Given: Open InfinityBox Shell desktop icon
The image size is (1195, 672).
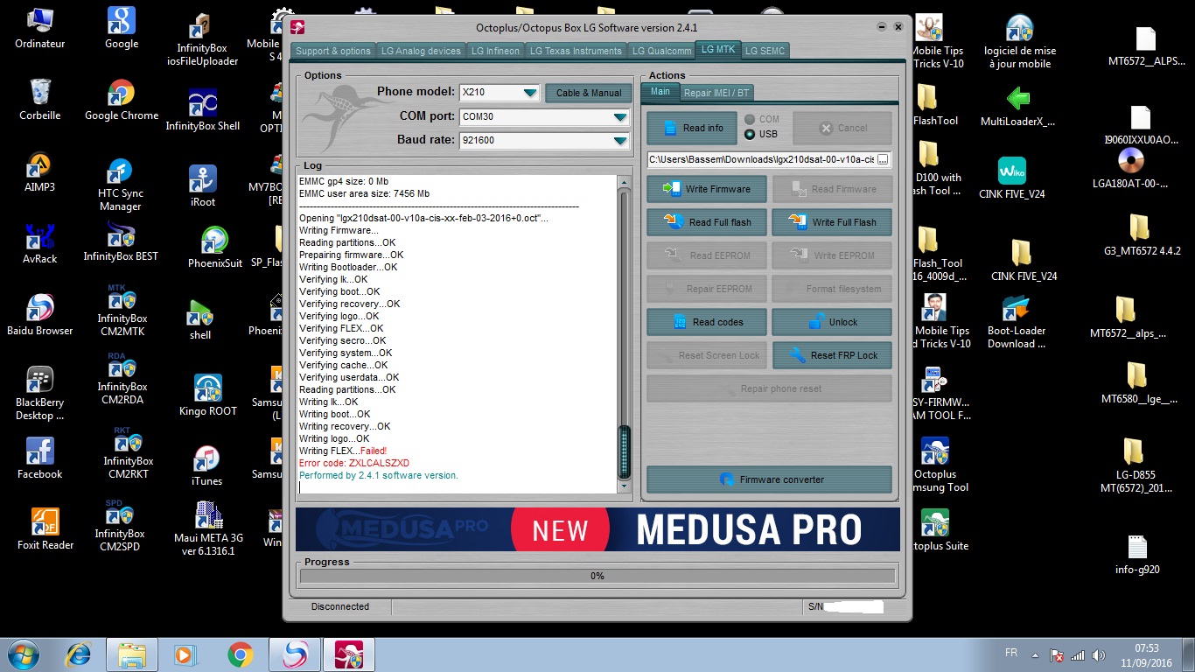Looking at the screenshot, I should pyautogui.click(x=202, y=108).
